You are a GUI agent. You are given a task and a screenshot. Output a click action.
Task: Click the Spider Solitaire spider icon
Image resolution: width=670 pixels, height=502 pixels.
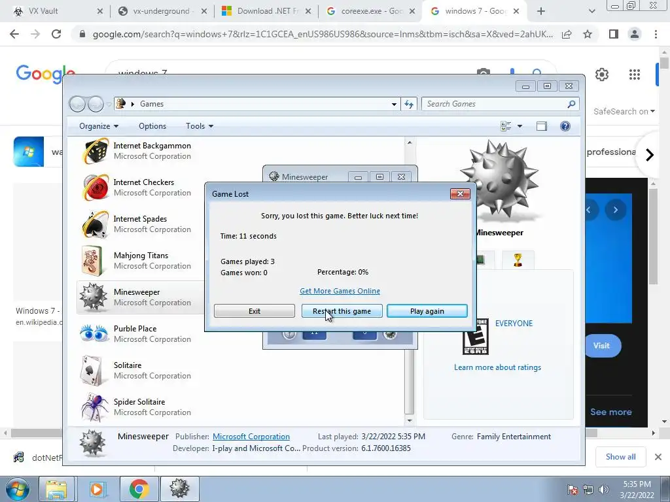[x=95, y=407]
